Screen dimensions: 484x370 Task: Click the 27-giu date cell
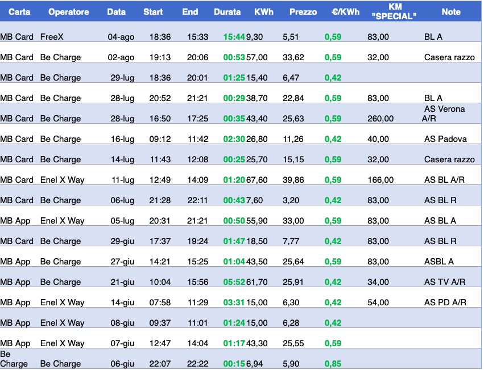[122, 262]
